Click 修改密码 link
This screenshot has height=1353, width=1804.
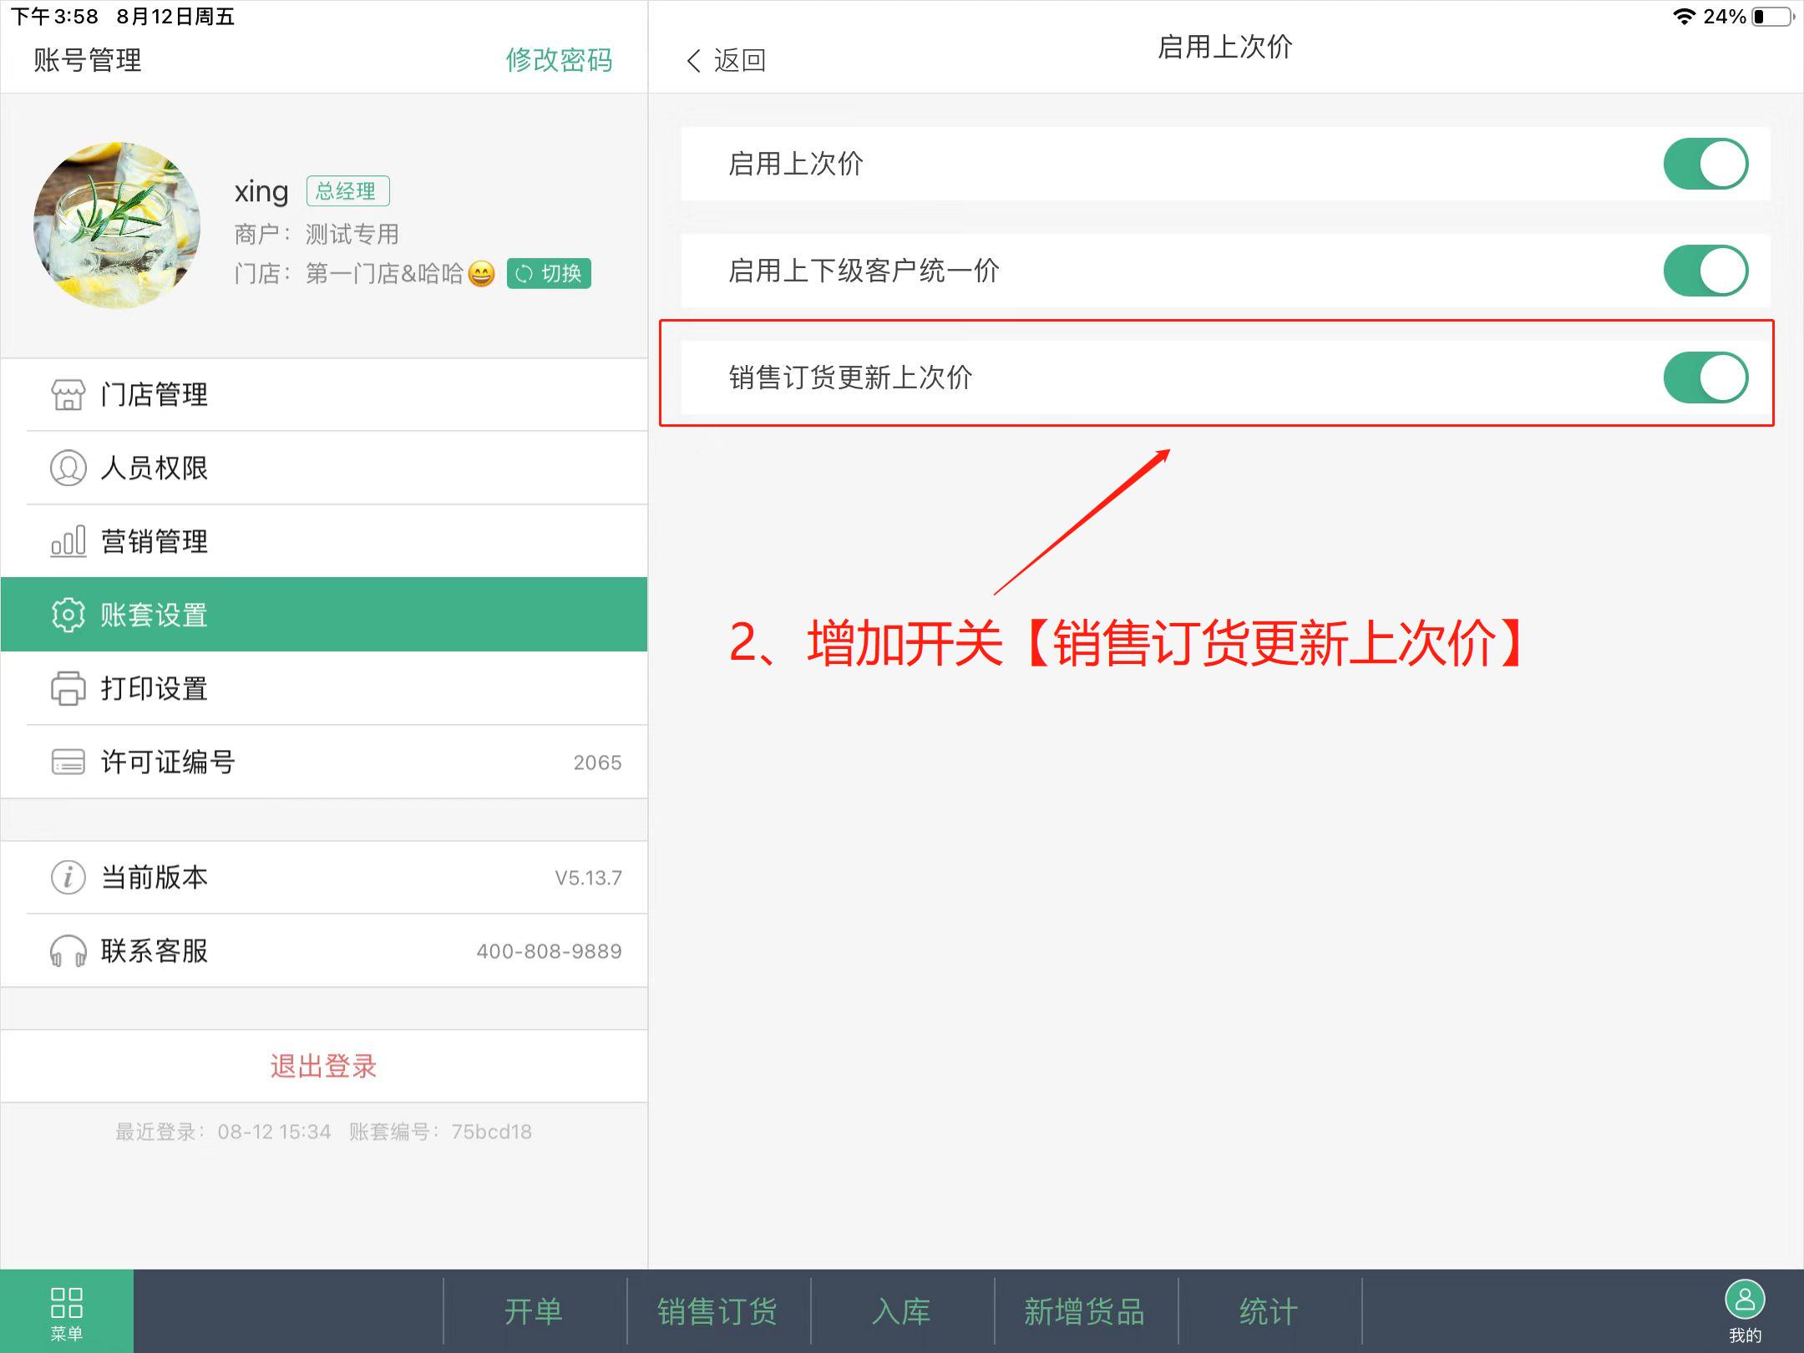[559, 60]
